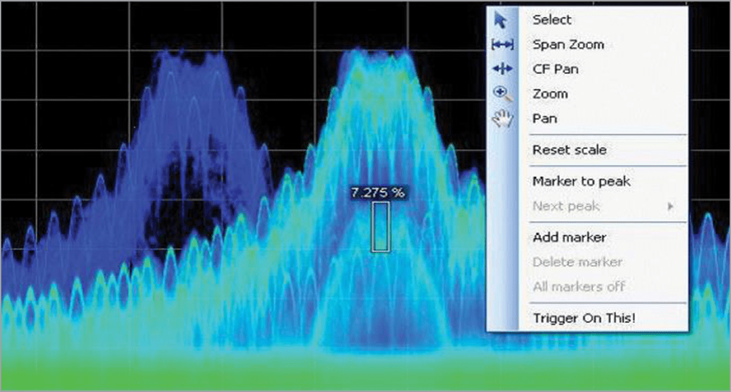This screenshot has width=731, height=392.
Task: Click the Next peak text entry
Action: [566, 206]
